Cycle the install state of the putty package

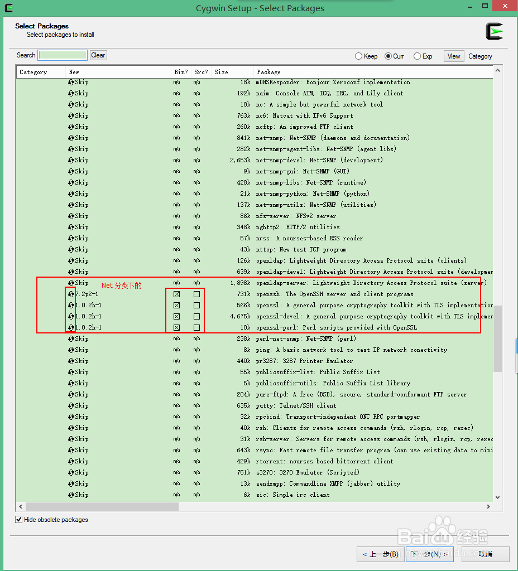71,405
